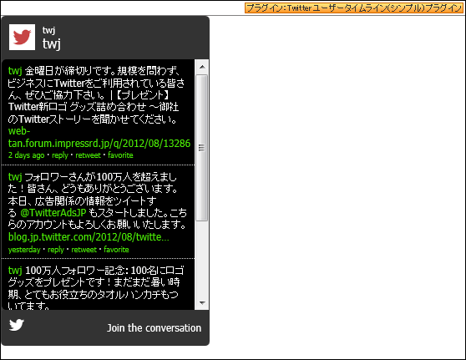Click the red Twitter bird avatar image

click(22, 37)
